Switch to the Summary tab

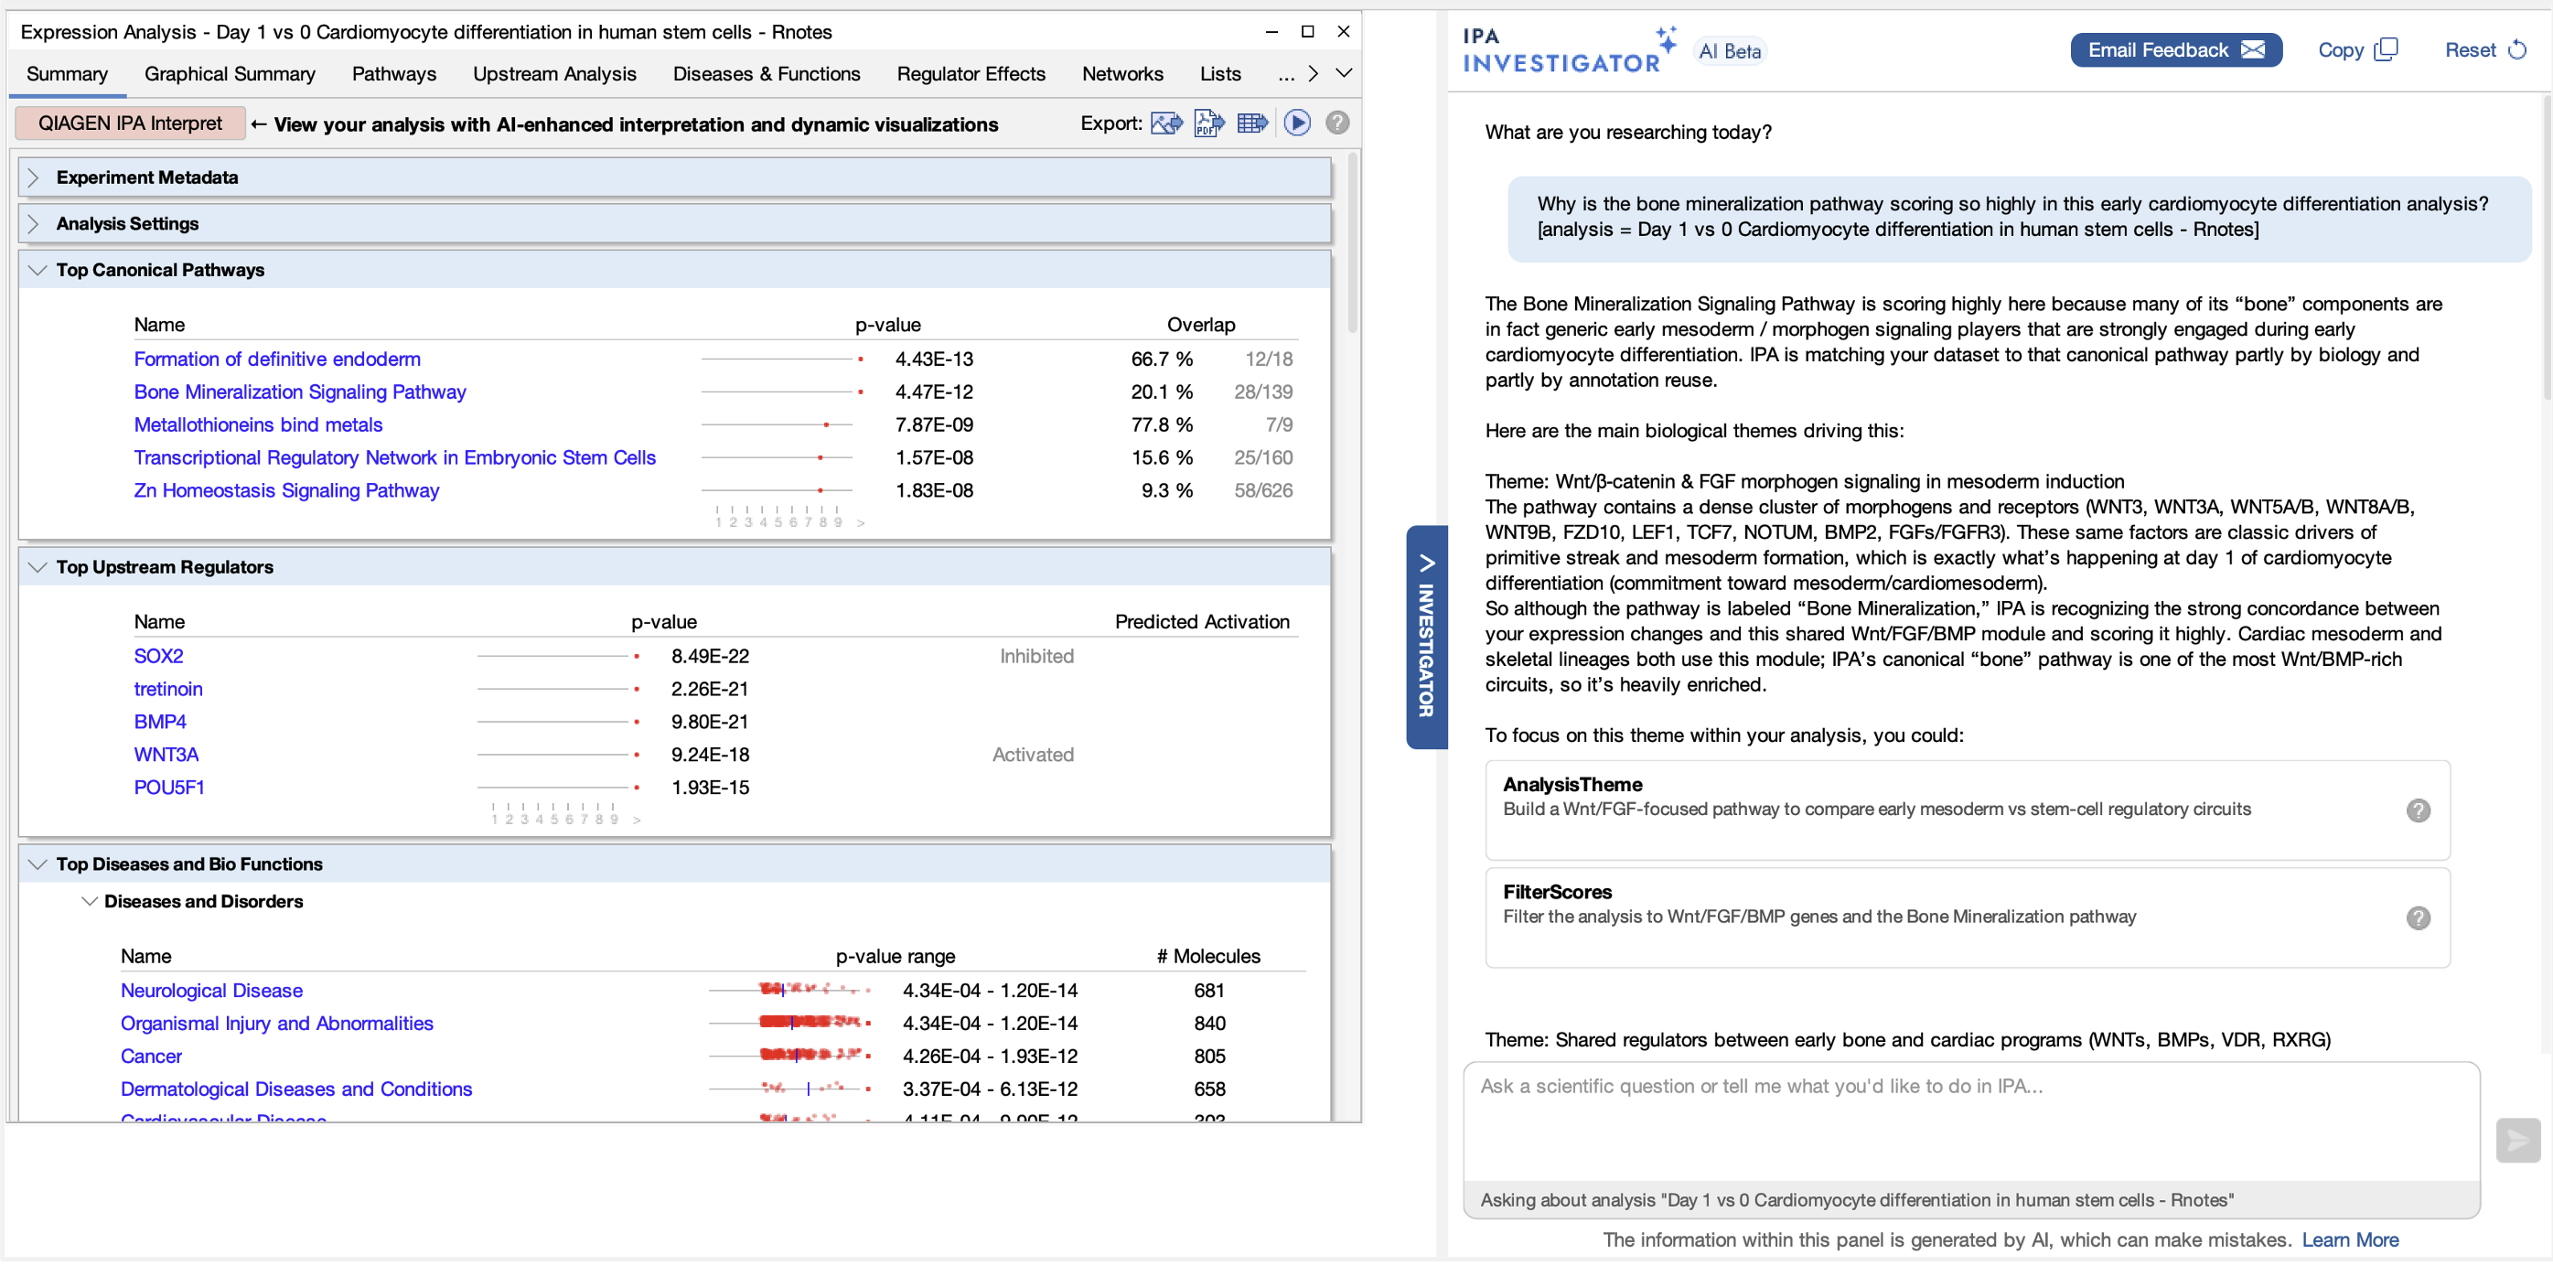68,74
